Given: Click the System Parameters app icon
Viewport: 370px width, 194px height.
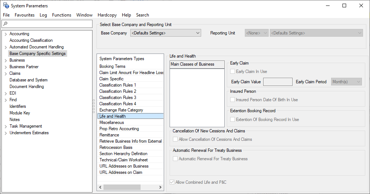Looking at the screenshot, I should pos(6,6).
